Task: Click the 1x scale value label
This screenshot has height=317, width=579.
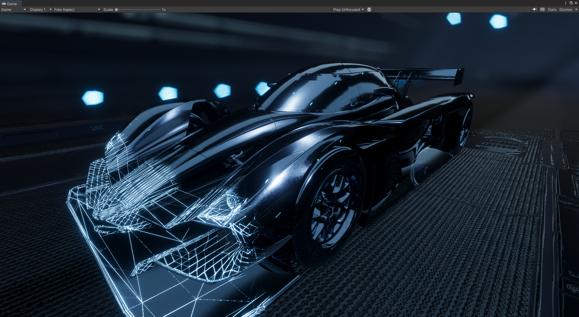Action: tap(164, 10)
